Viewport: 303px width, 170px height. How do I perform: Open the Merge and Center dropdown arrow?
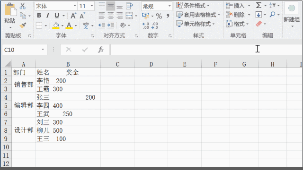(x=136, y=16)
